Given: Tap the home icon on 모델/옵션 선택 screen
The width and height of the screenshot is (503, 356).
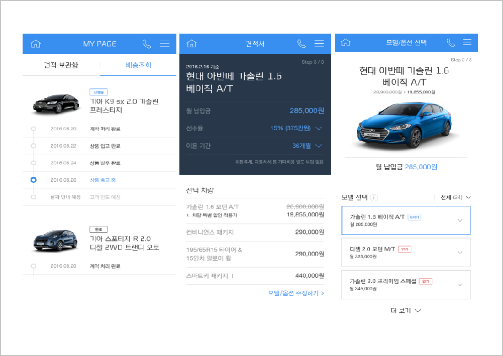Looking at the screenshot, I should (346, 42).
